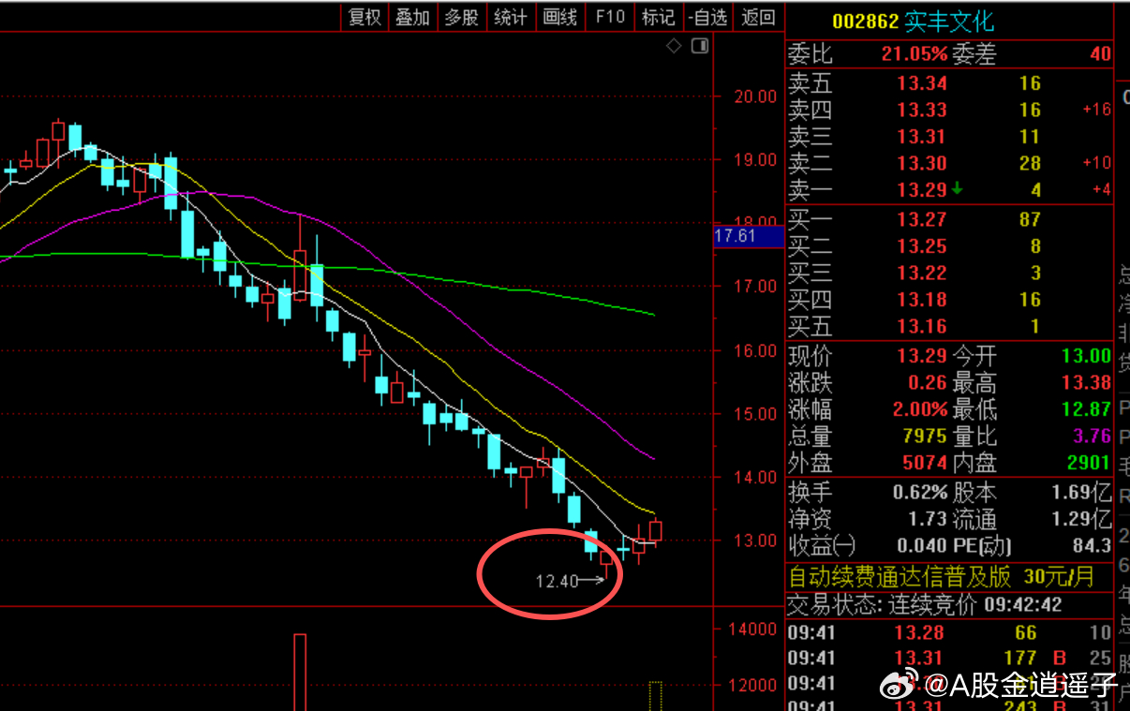
Task: Select 卖三 price 13.31
Action: (x=922, y=137)
